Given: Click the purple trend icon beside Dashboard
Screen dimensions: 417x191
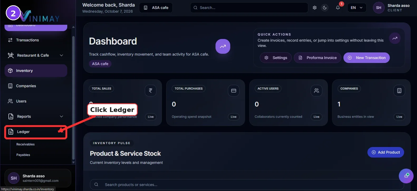Looking at the screenshot, I should point(223,46).
